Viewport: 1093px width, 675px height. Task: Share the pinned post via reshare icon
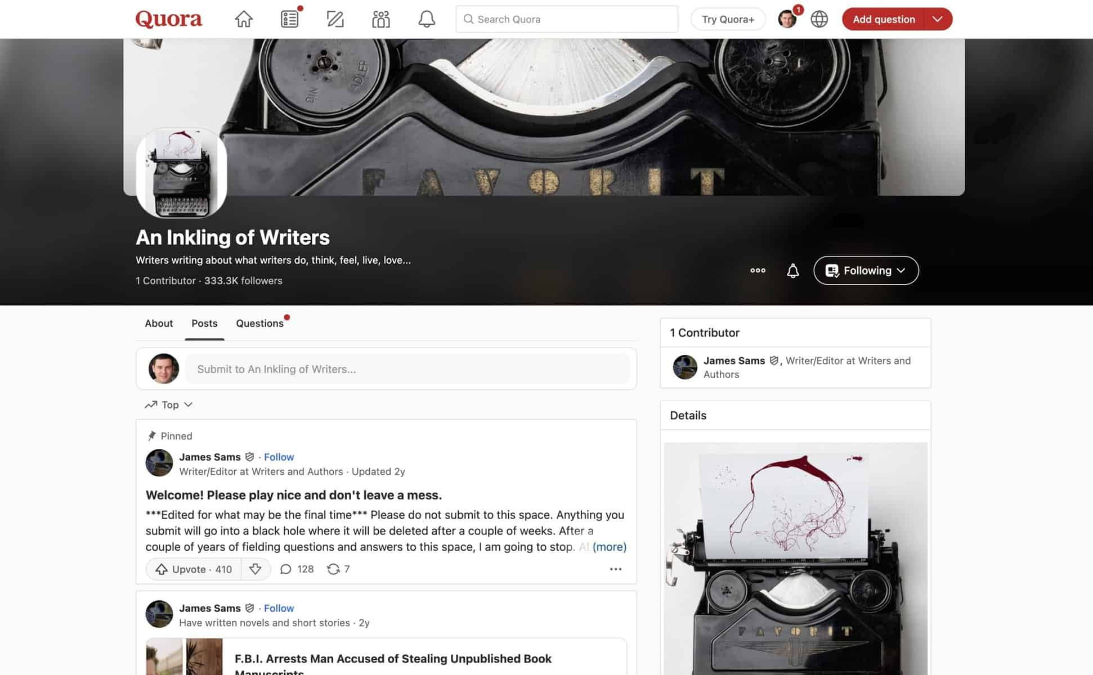pyautogui.click(x=338, y=569)
